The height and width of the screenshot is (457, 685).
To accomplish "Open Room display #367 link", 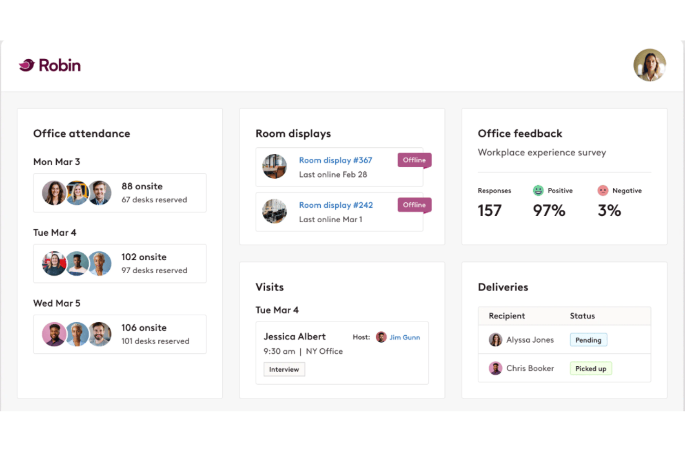I will coord(336,160).
